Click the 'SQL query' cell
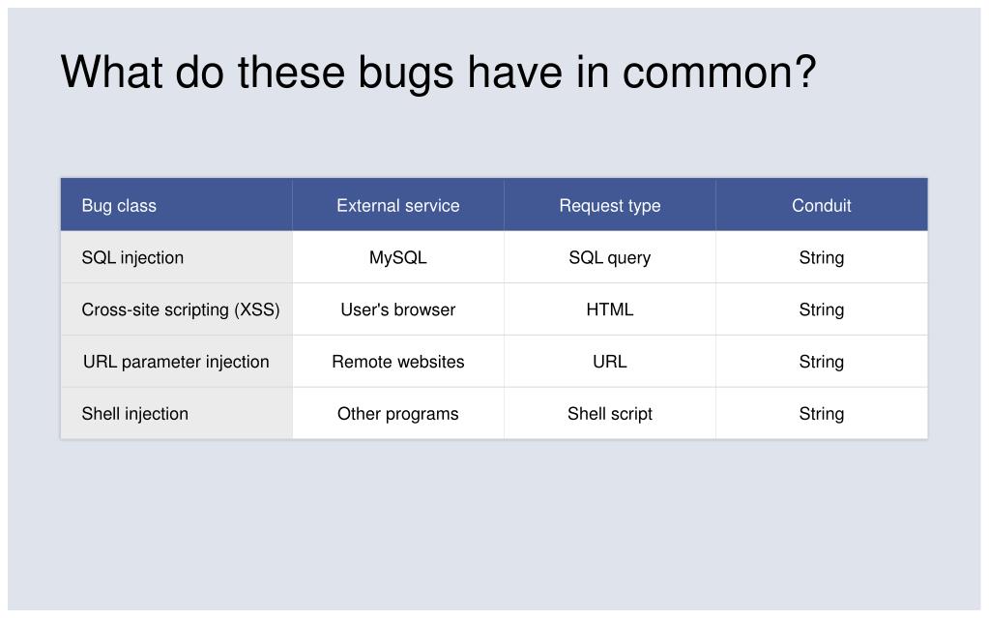Image resolution: width=989 pixels, height=618 pixels. click(x=610, y=257)
